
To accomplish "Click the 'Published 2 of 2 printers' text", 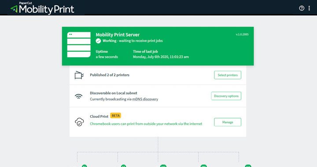I will pyautogui.click(x=110, y=75).
